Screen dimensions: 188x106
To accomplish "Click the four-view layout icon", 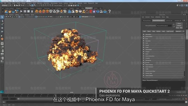I will point(2,47).
